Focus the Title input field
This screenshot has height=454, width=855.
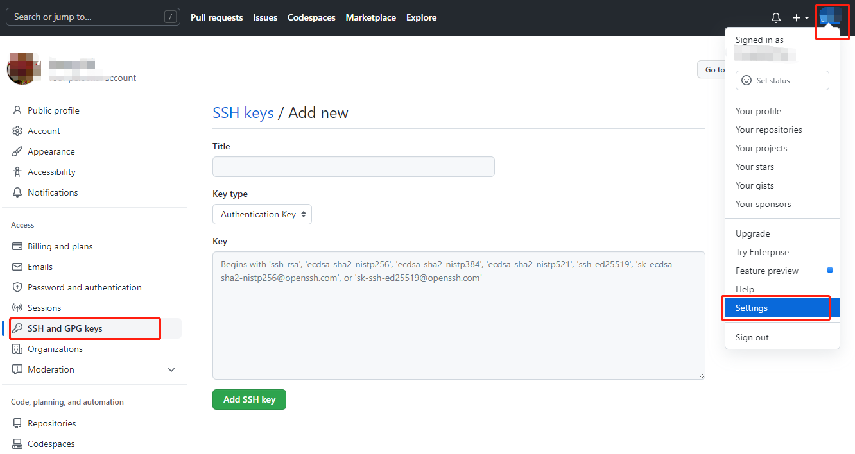coord(354,167)
